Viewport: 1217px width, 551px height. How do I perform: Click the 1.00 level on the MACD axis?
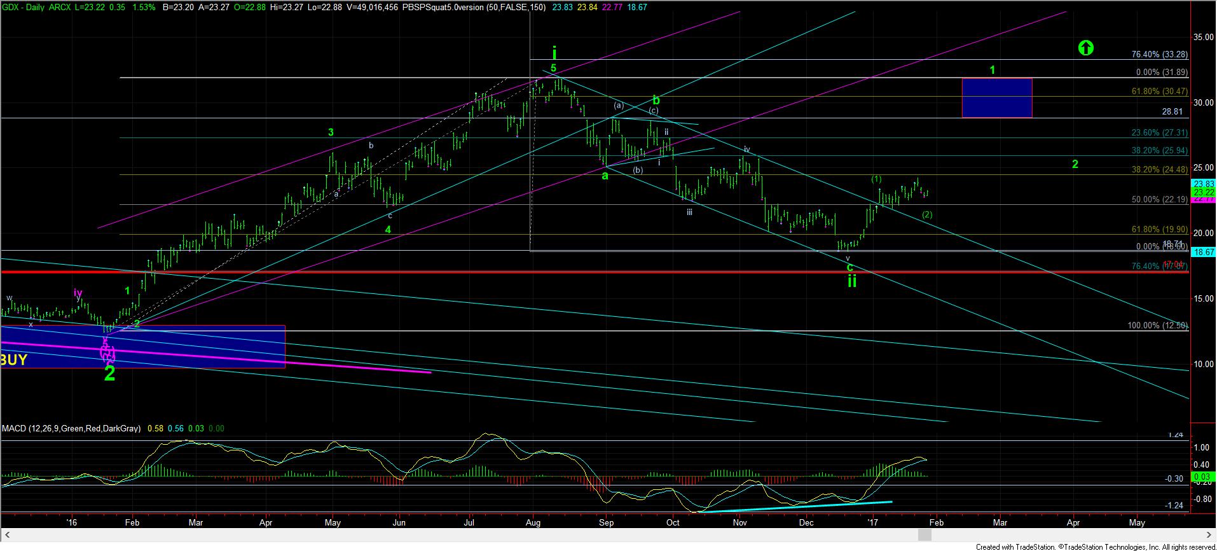coord(1202,448)
